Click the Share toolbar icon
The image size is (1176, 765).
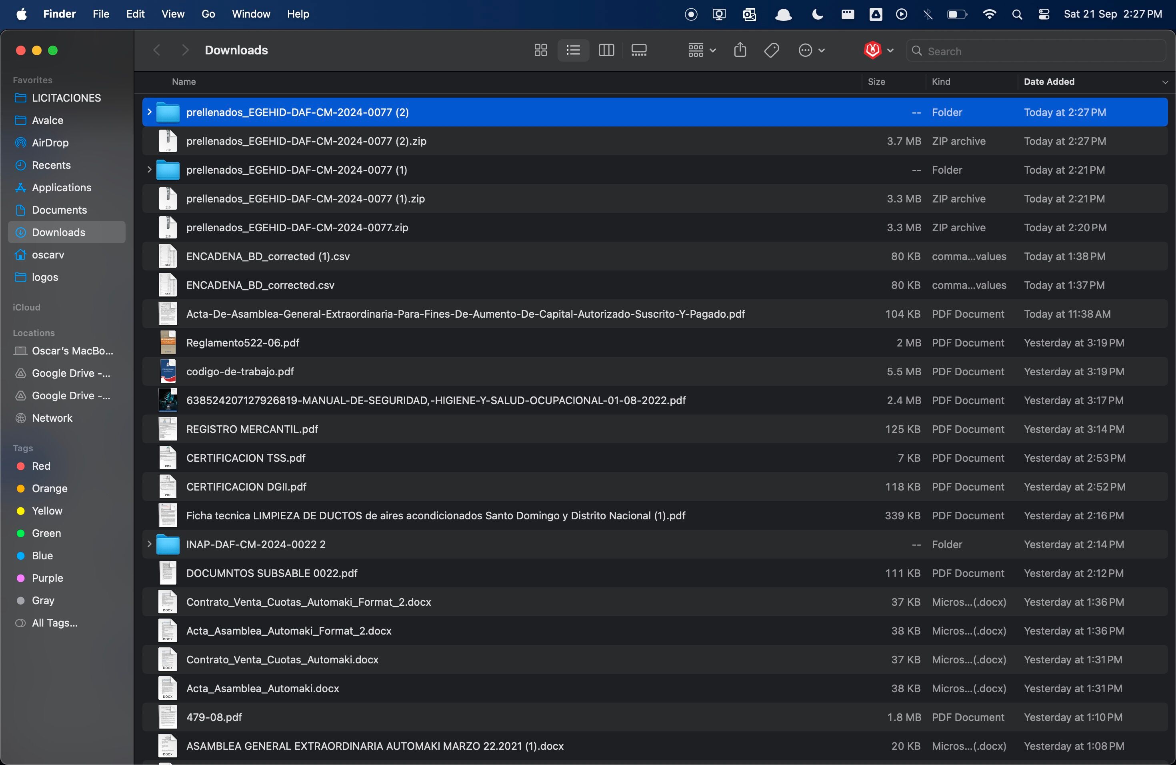[x=740, y=50]
